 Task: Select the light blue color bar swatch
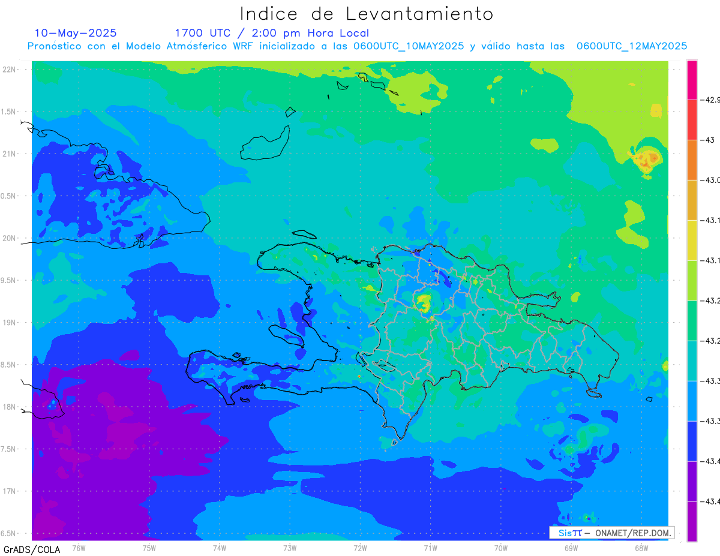coord(692,401)
